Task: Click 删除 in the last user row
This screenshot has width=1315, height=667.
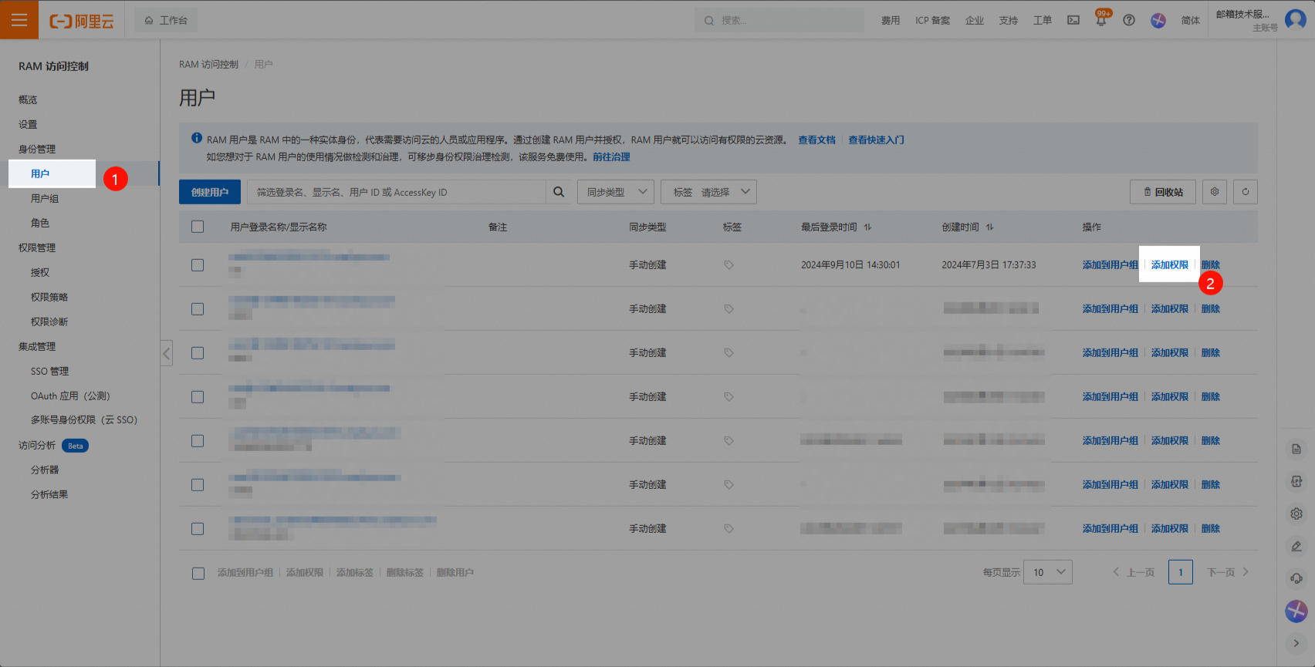Action: 1211,528
